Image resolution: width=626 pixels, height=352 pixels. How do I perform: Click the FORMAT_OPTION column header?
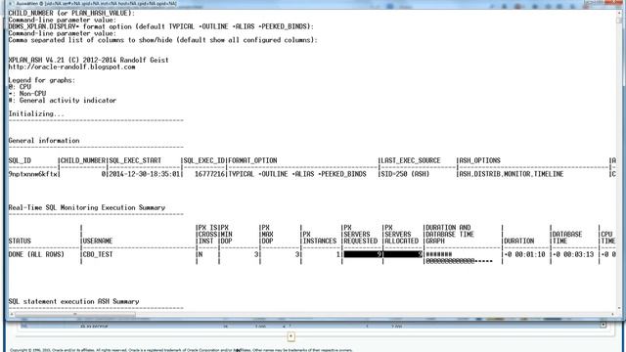pyautogui.click(x=252, y=160)
